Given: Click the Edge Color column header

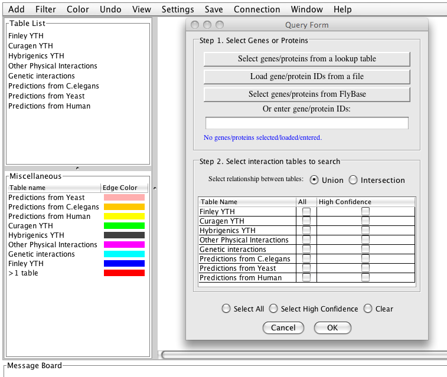Looking at the screenshot, I should click(124, 188).
